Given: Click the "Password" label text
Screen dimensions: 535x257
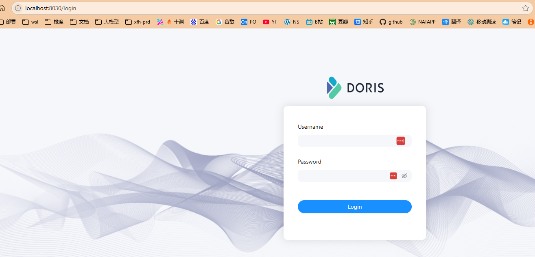Looking at the screenshot, I should pos(310,162).
